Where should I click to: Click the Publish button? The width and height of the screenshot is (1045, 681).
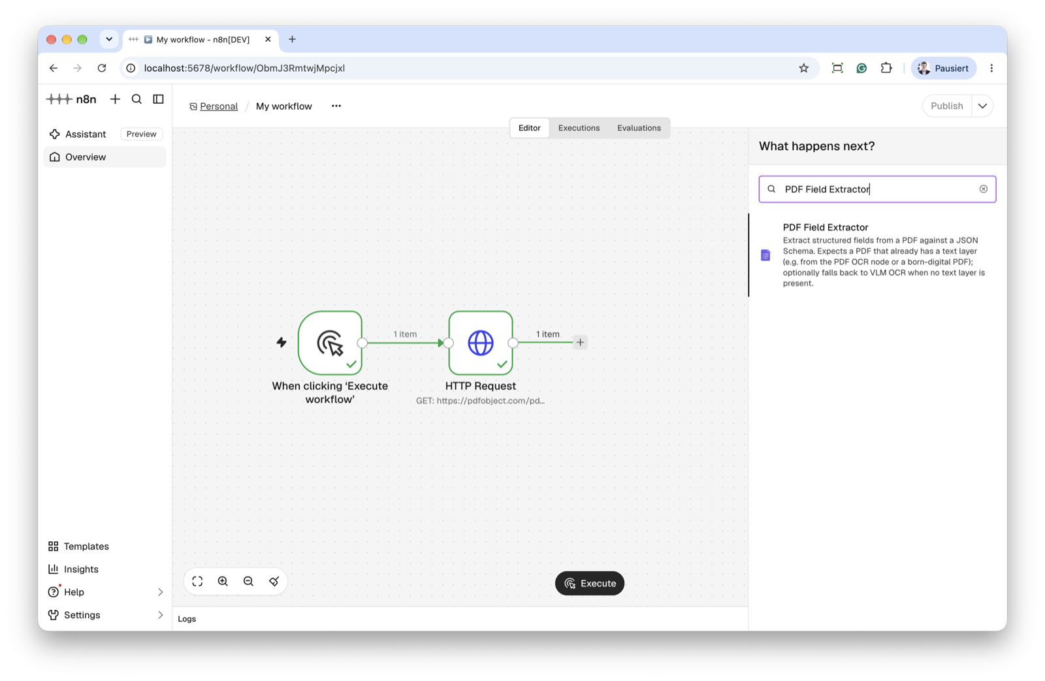click(947, 106)
